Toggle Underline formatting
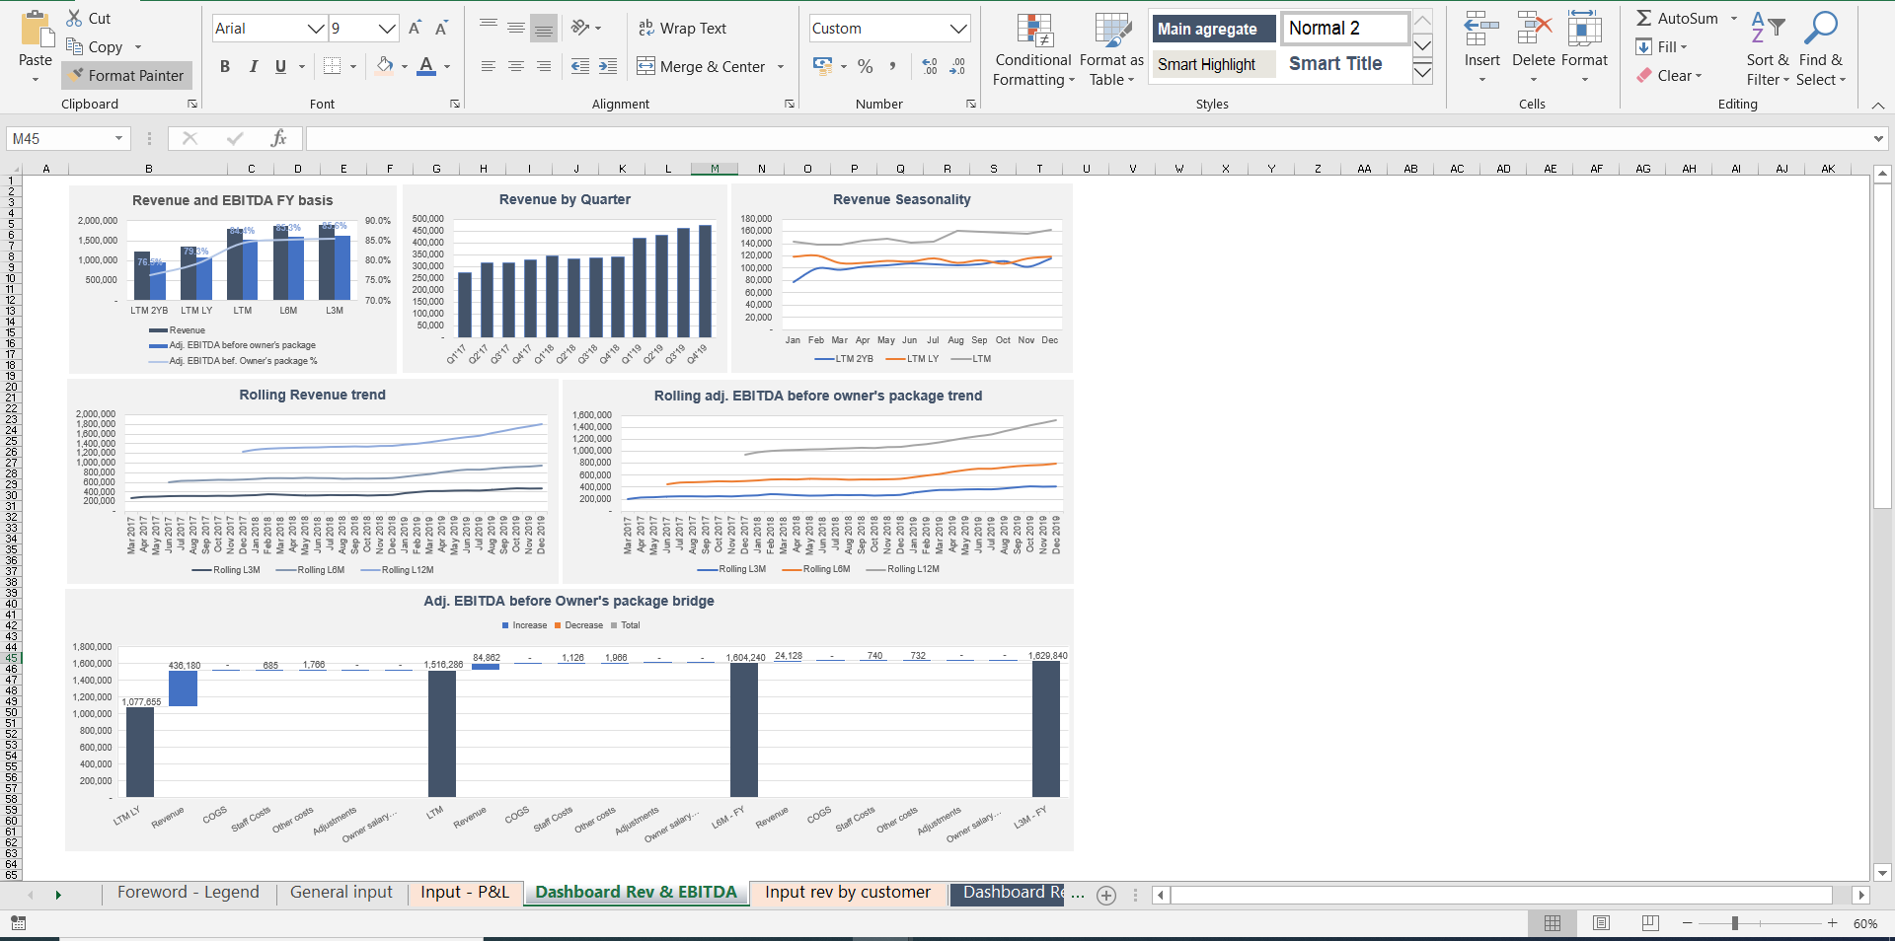1895x941 pixels. tap(280, 66)
